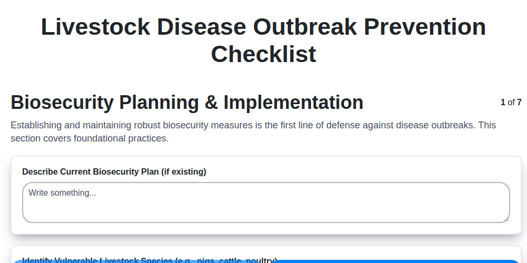Click the total page count "7"
This screenshot has height=263, width=527.
519,103
